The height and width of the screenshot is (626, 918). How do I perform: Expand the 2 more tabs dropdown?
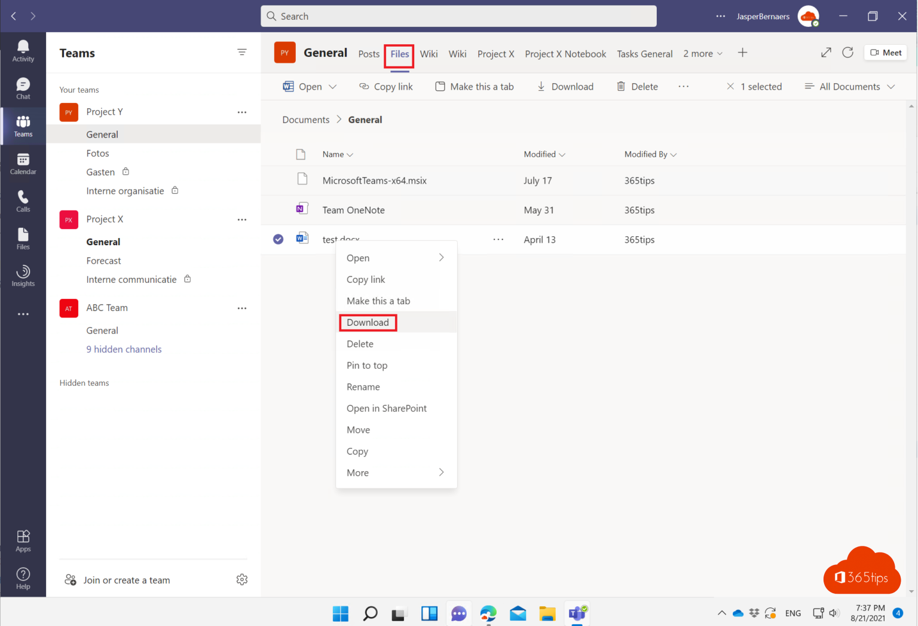coord(702,53)
